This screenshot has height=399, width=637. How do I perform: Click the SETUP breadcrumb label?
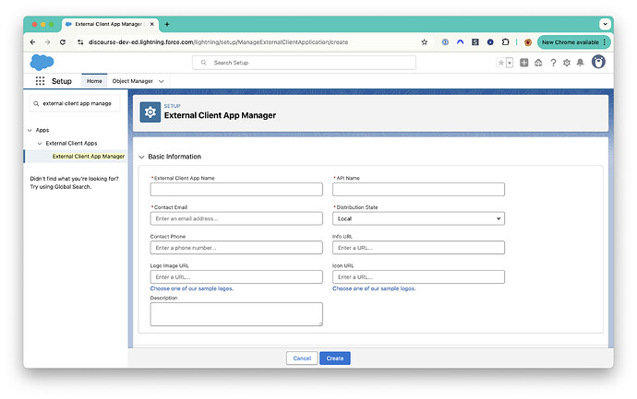(173, 106)
